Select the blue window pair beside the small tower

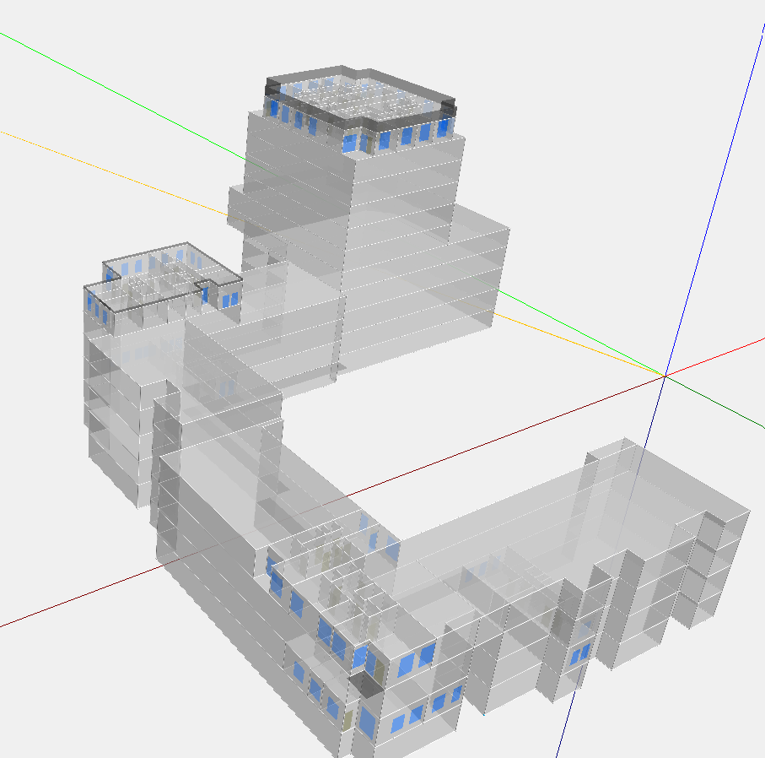coord(229,300)
